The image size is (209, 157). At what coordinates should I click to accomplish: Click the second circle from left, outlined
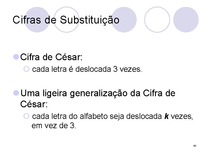pos(67,19)
